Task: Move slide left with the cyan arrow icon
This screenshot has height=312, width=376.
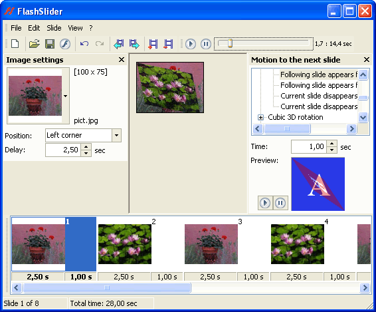Action: click(119, 44)
